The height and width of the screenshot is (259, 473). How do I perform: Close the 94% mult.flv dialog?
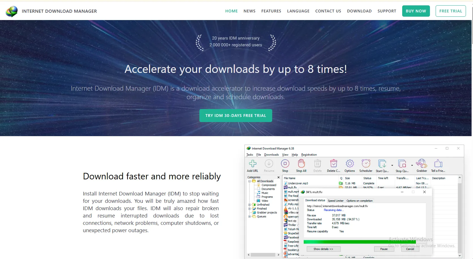(424, 192)
